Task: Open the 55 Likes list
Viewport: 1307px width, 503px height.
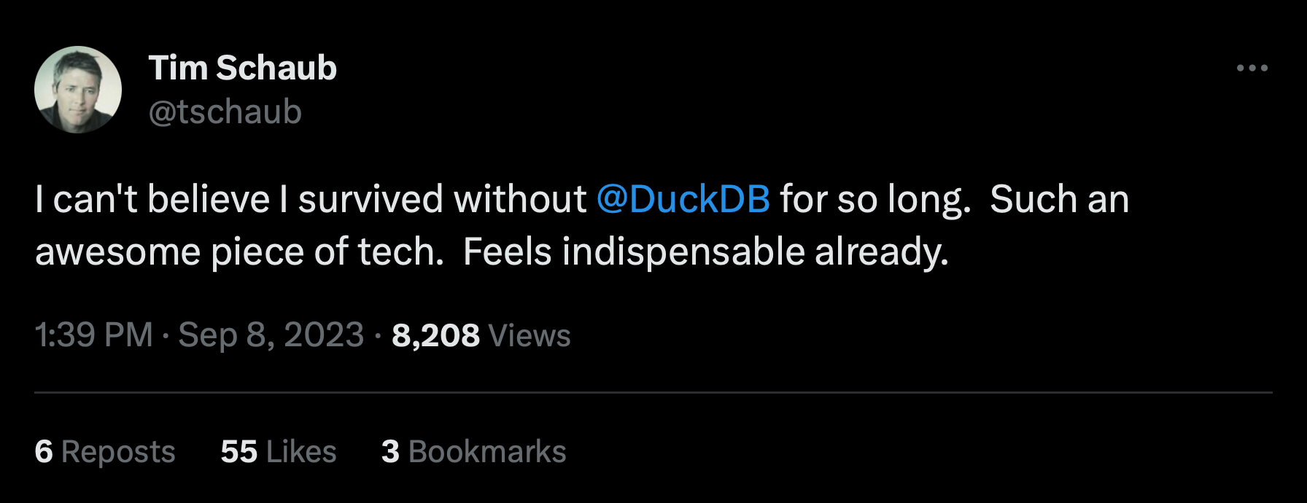Action: click(279, 452)
